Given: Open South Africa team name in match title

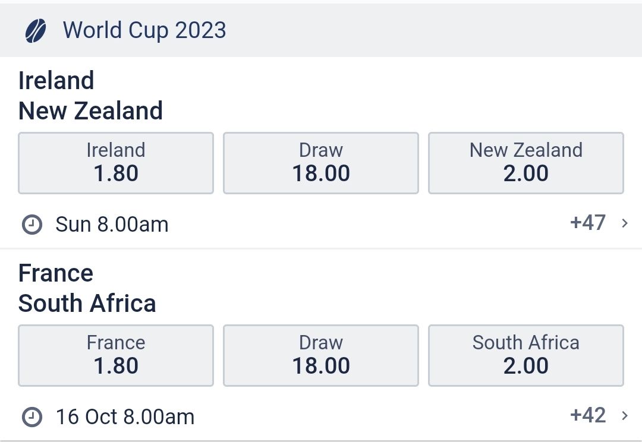Looking at the screenshot, I should coord(87,303).
